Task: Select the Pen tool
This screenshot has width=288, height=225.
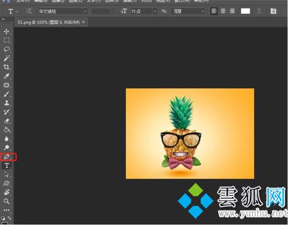Action: [x=6, y=157]
